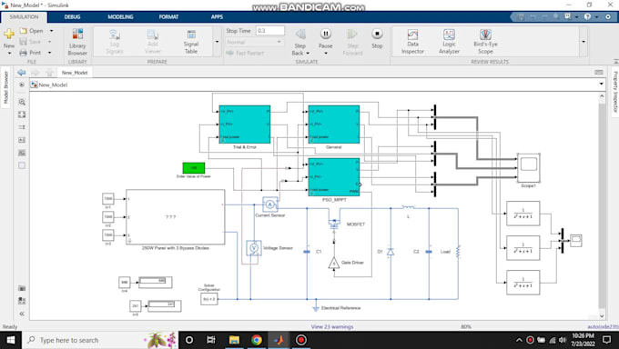Image resolution: width=619 pixels, height=349 pixels.
Task: Open the Format tab
Action: tap(168, 17)
